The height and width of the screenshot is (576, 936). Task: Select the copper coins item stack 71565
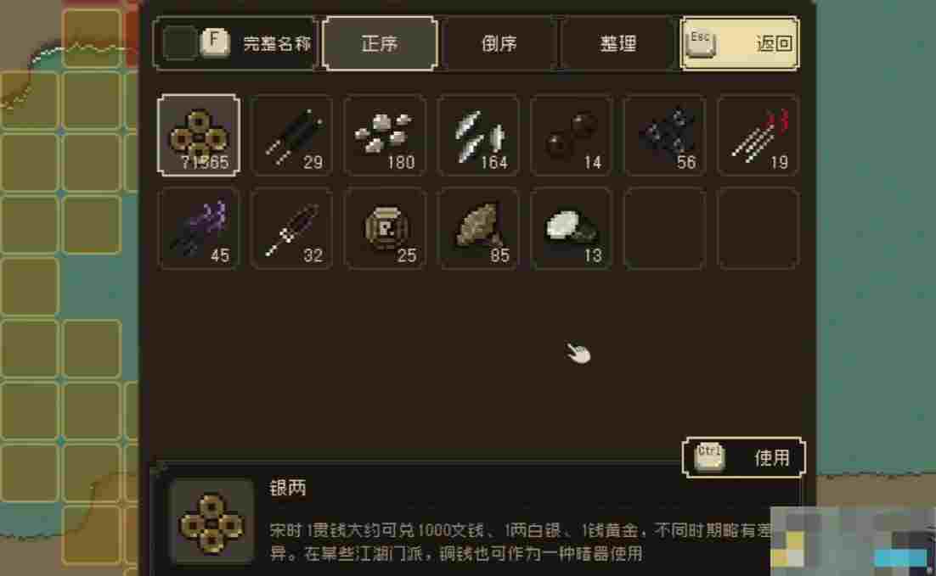(x=199, y=136)
